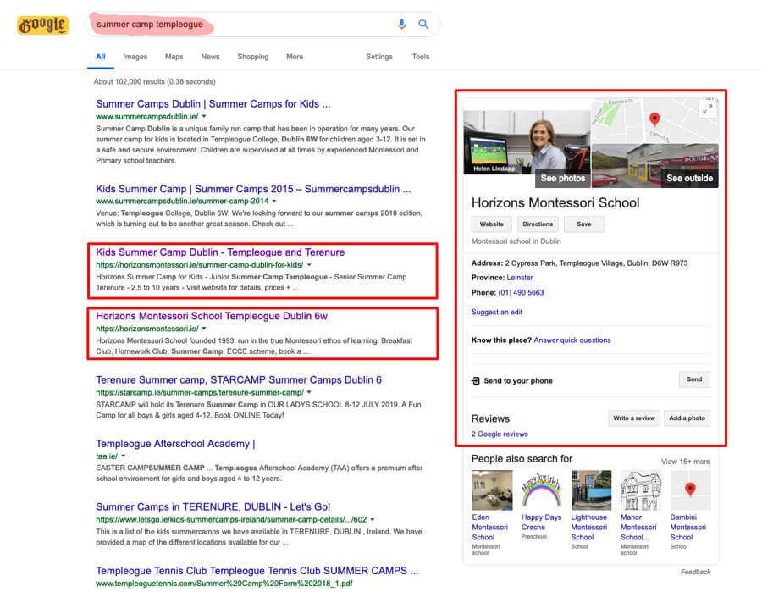
Task: Open the More search menu
Action: [295, 57]
